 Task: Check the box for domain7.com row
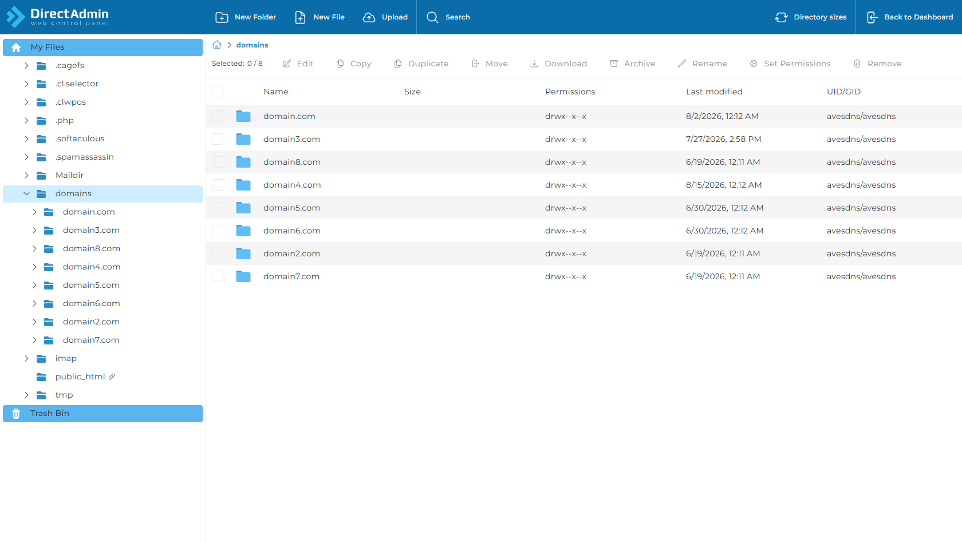click(218, 276)
